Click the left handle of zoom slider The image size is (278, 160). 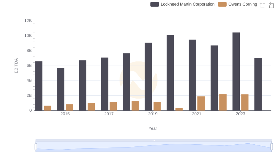36,146
